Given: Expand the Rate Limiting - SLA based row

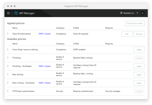Looking at the screenshot, I should tap(8, 83).
